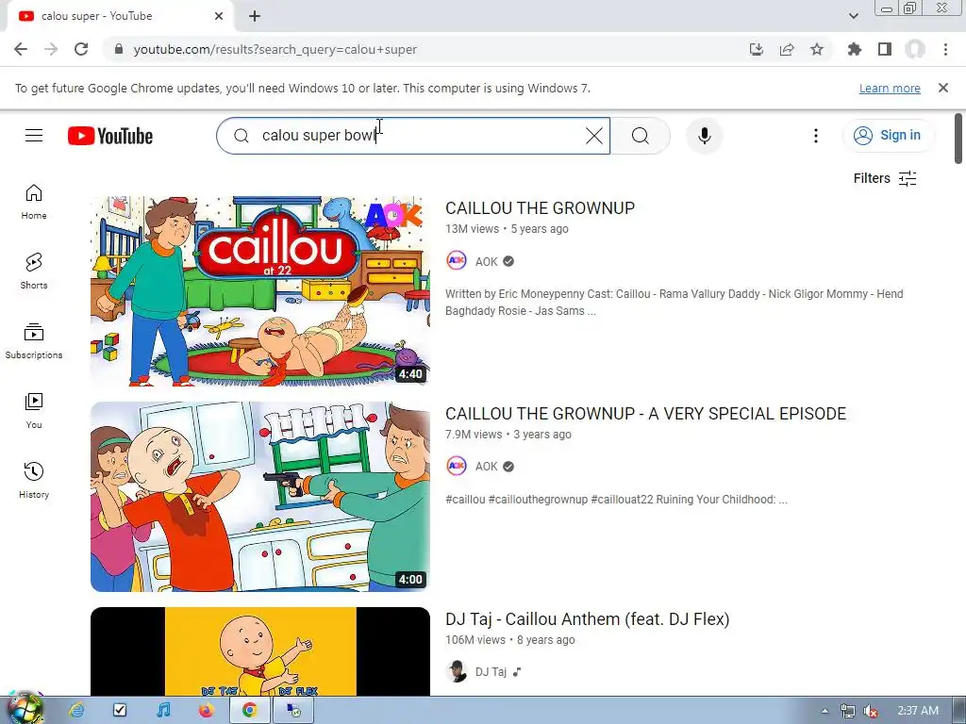Open the You section in sidebar
The width and height of the screenshot is (966, 724).
(34, 411)
